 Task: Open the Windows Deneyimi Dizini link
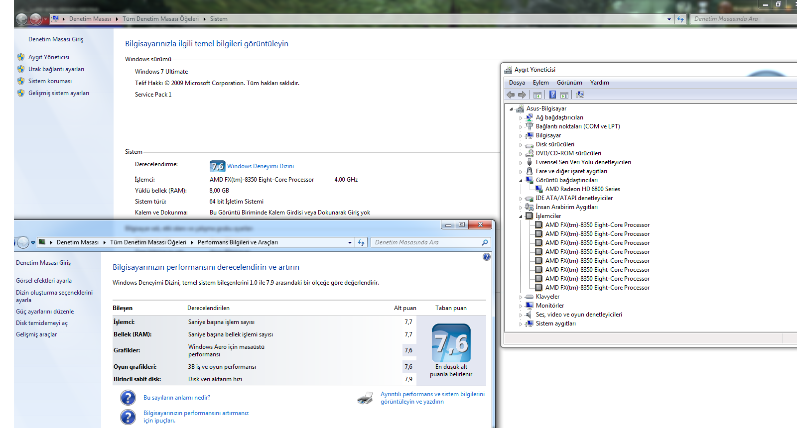point(261,166)
